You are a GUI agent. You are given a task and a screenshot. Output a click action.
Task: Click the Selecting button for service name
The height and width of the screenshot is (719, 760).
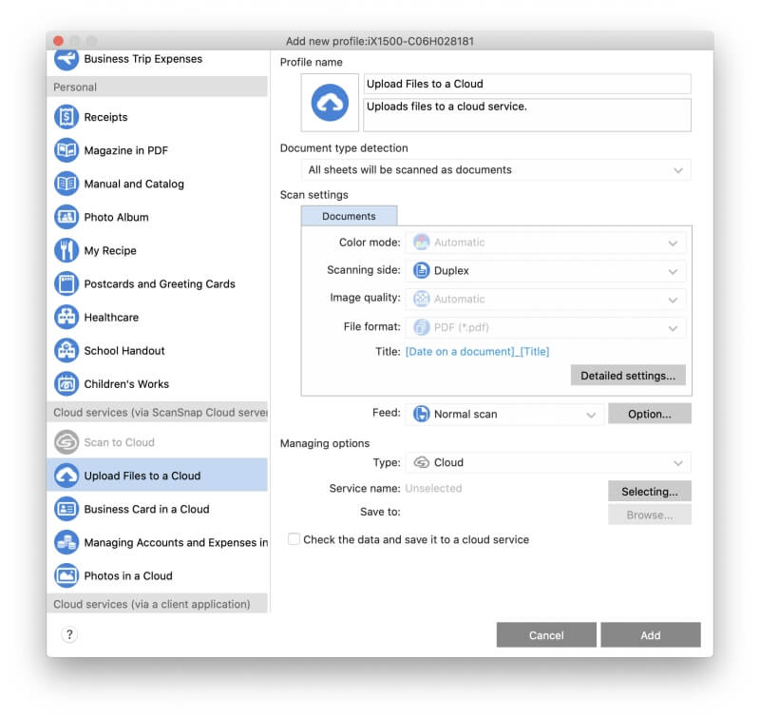[x=650, y=492]
